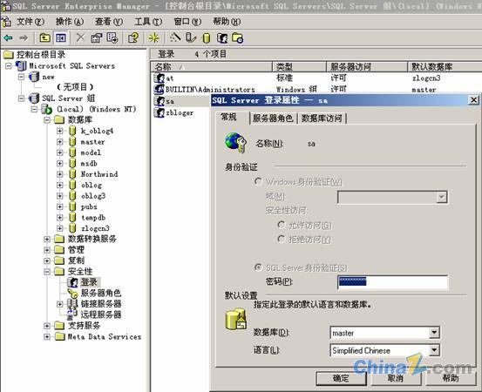This screenshot has width=482, height=392.
Task: Click the 密码 password field
Action: pyautogui.click(x=392, y=282)
